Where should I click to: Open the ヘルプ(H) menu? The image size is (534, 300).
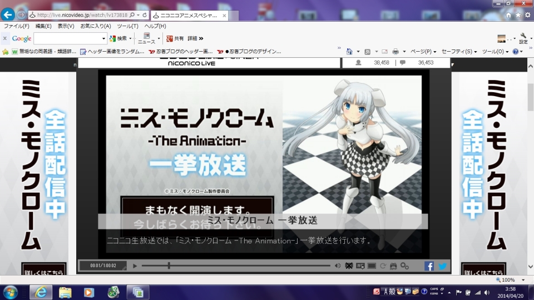pyautogui.click(x=155, y=26)
